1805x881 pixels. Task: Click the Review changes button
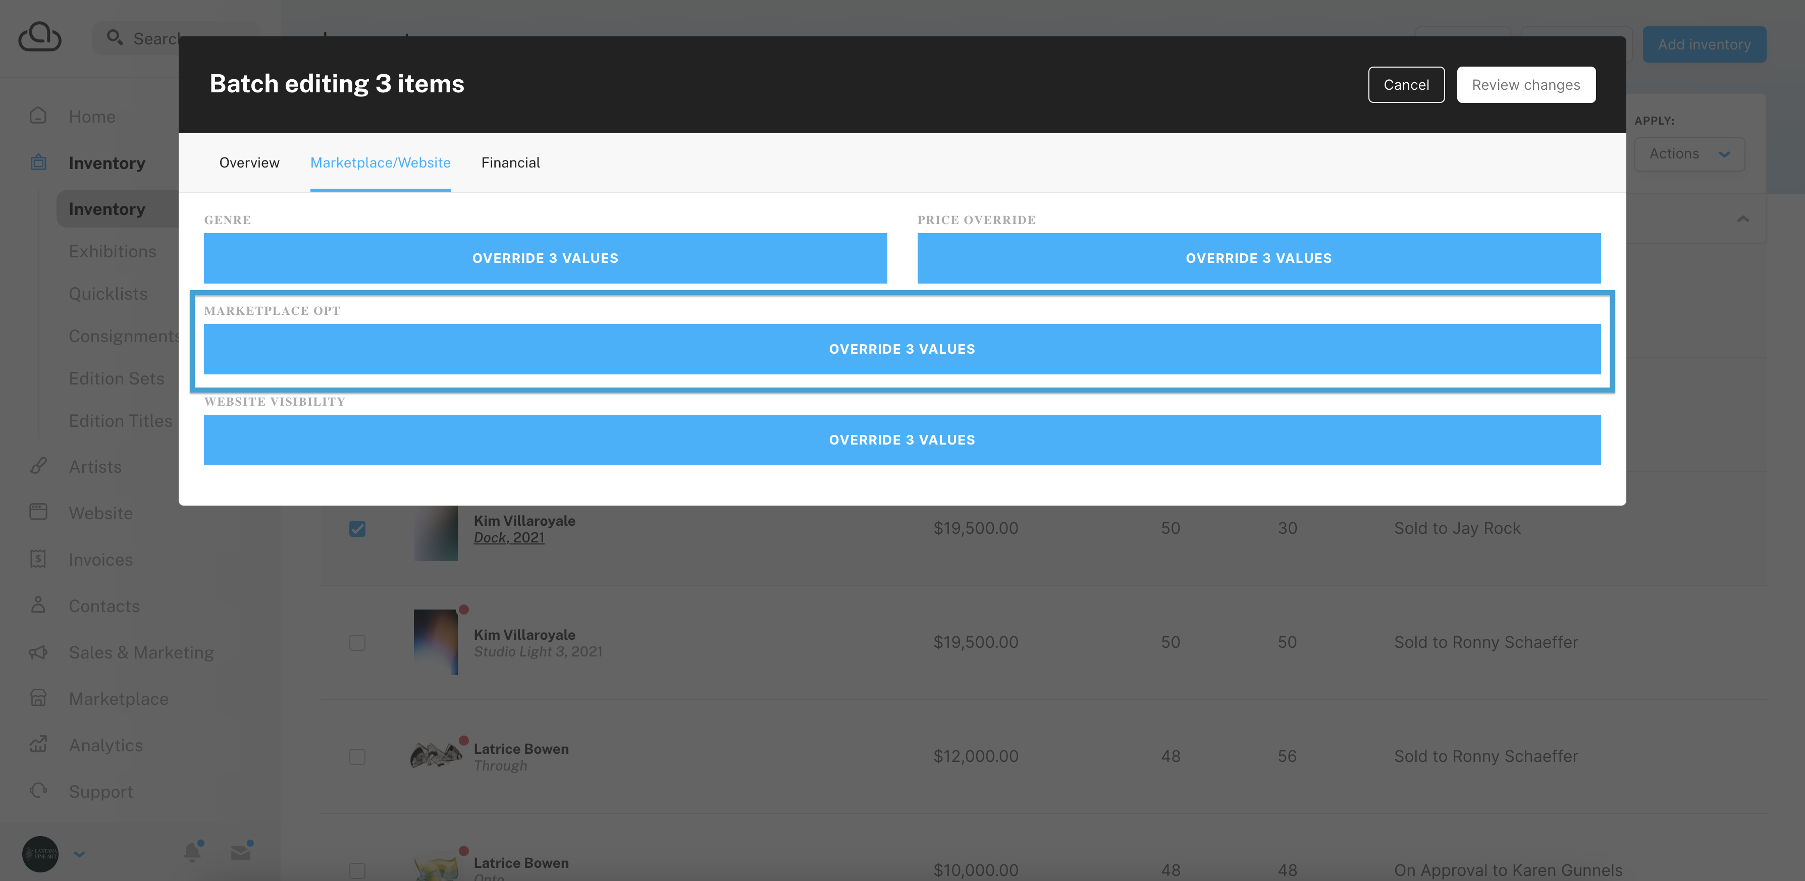1526,84
